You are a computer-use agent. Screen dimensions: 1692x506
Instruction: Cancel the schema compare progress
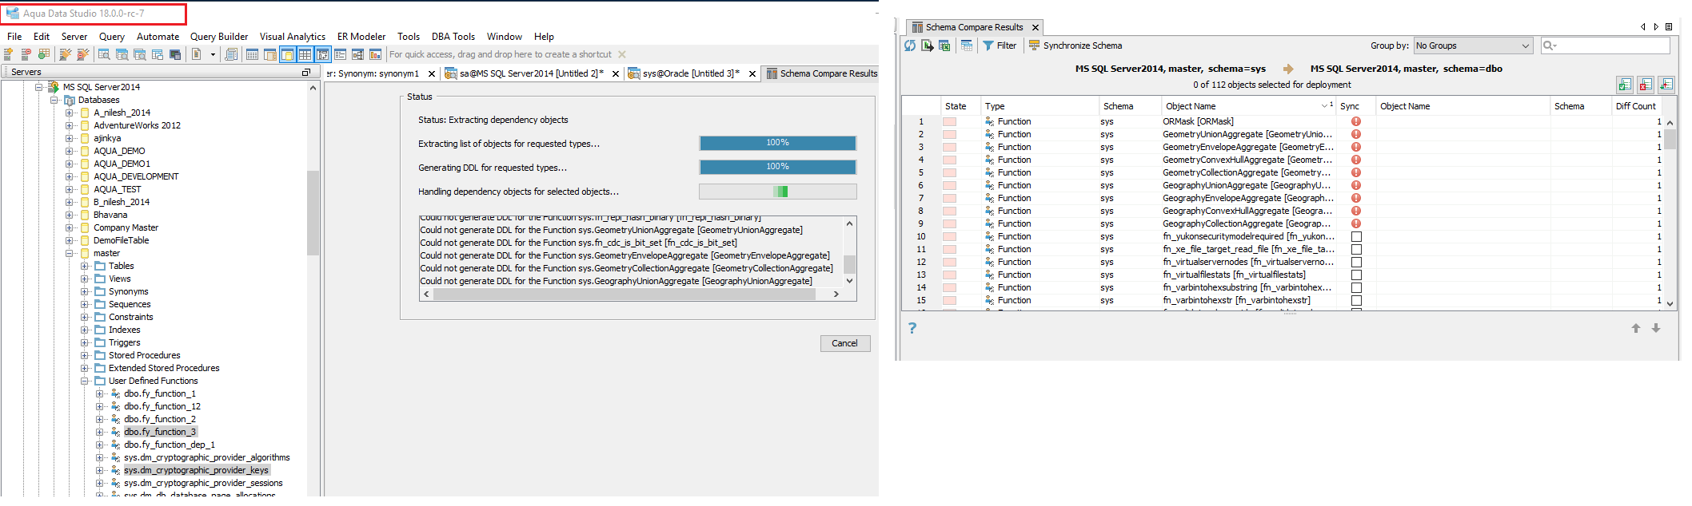[x=844, y=343]
